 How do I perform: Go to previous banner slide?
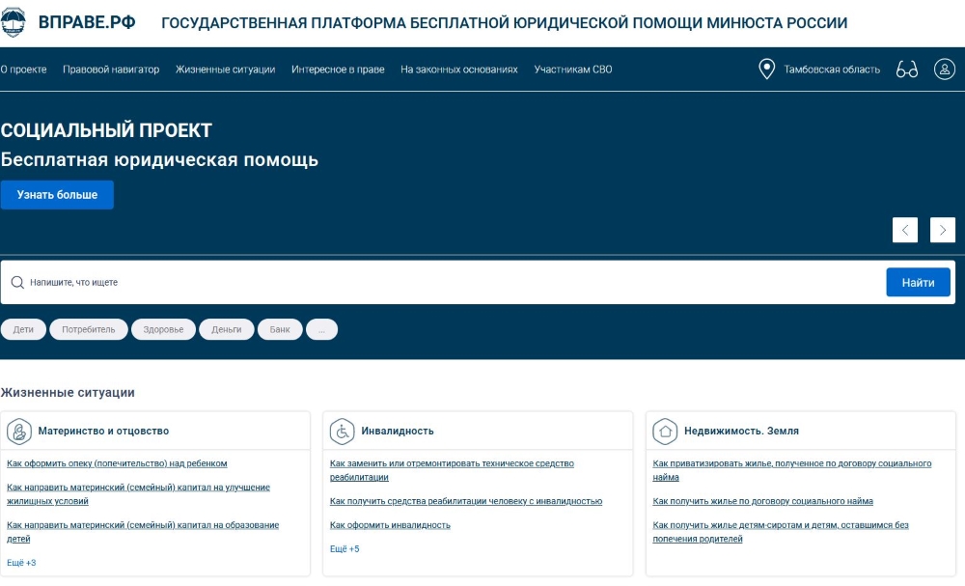click(x=905, y=230)
